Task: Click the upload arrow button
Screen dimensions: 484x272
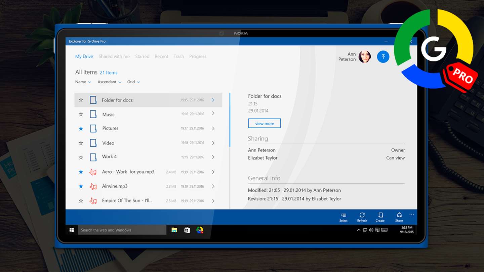Action: [x=383, y=57]
